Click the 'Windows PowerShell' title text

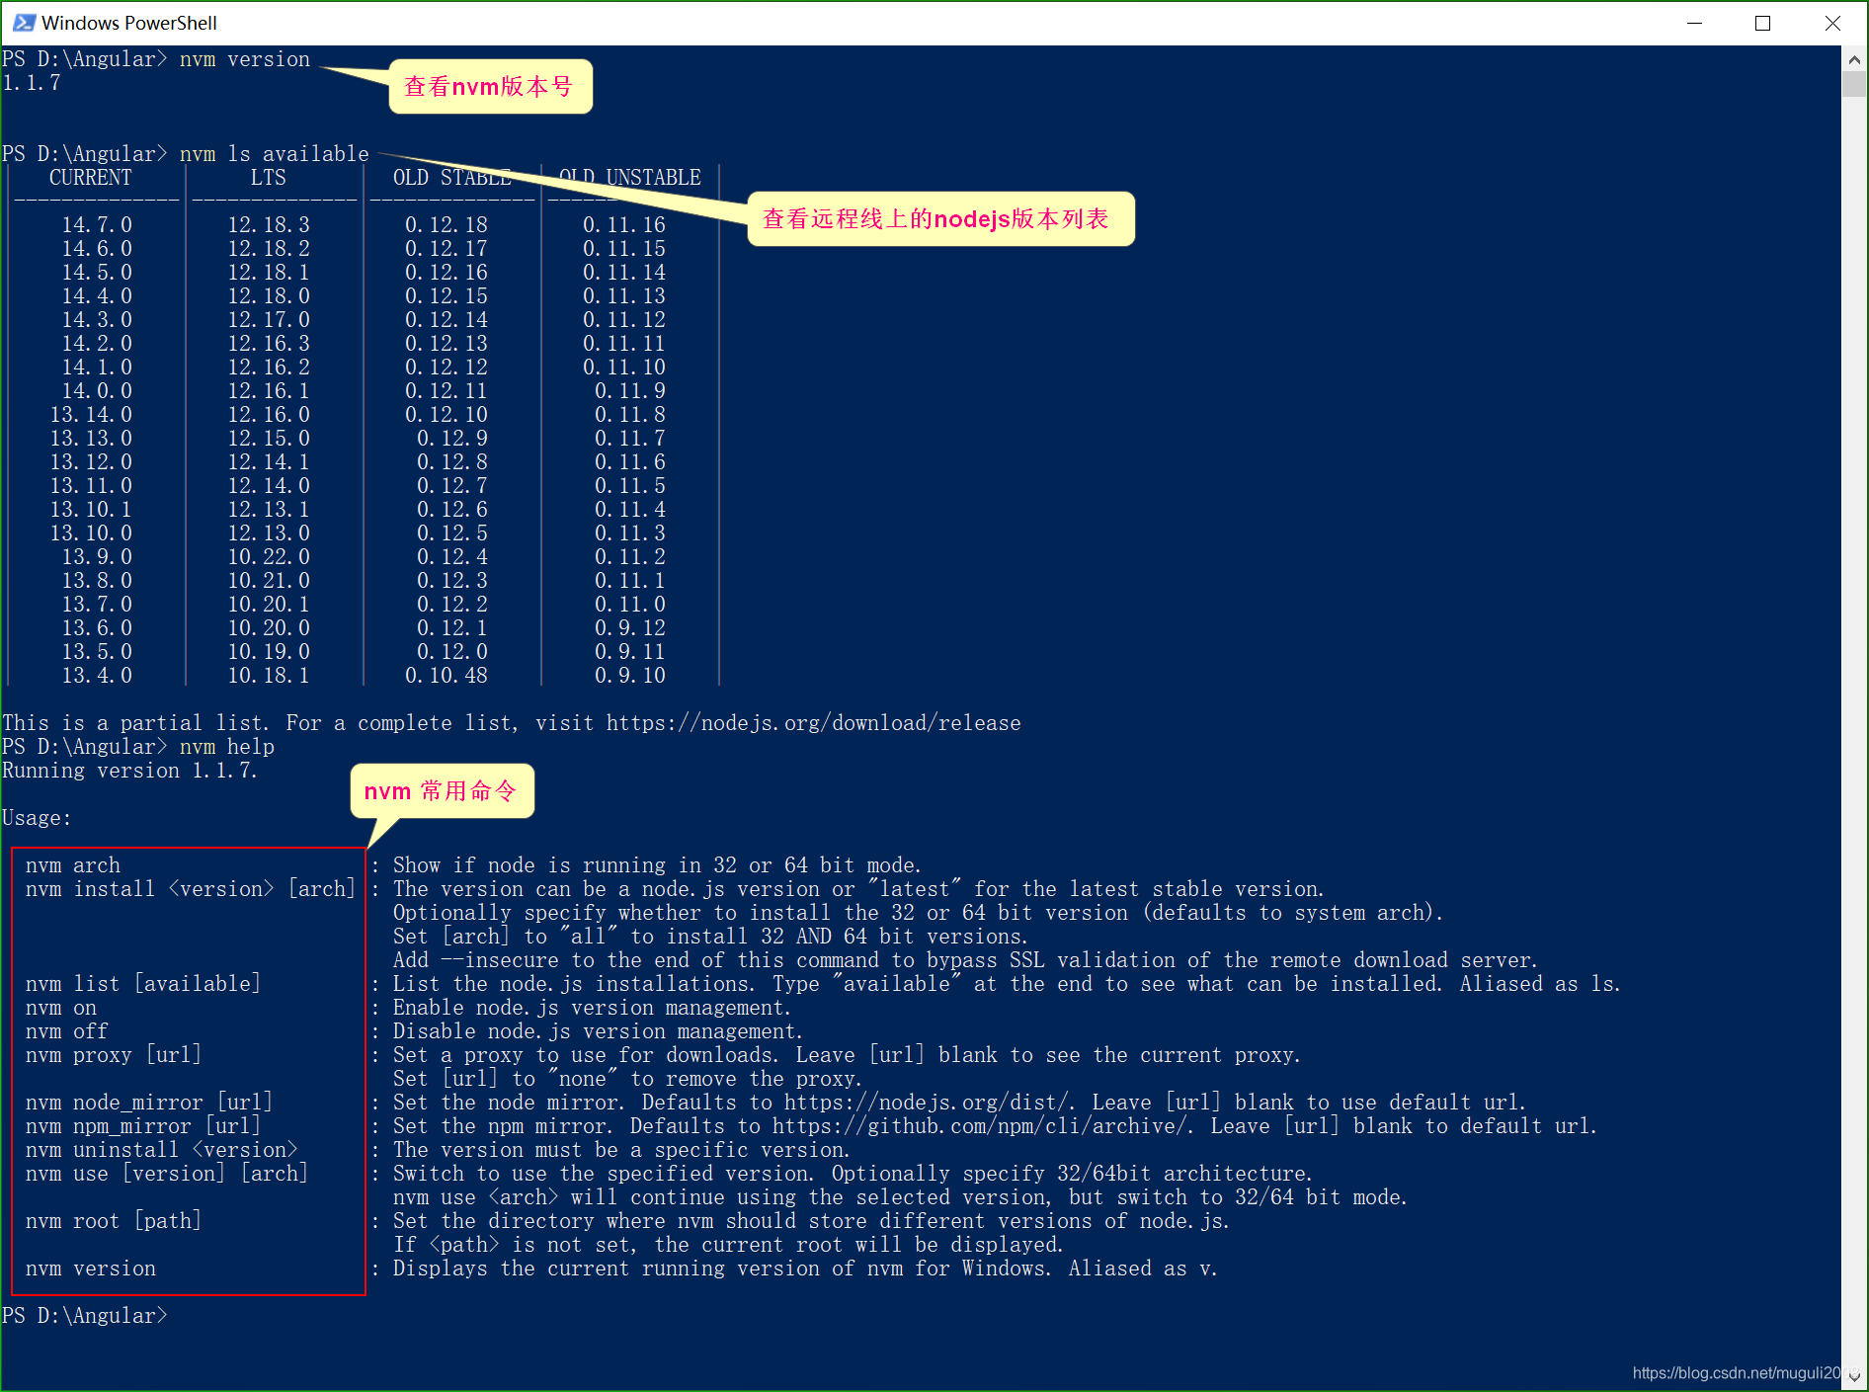coord(129,23)
